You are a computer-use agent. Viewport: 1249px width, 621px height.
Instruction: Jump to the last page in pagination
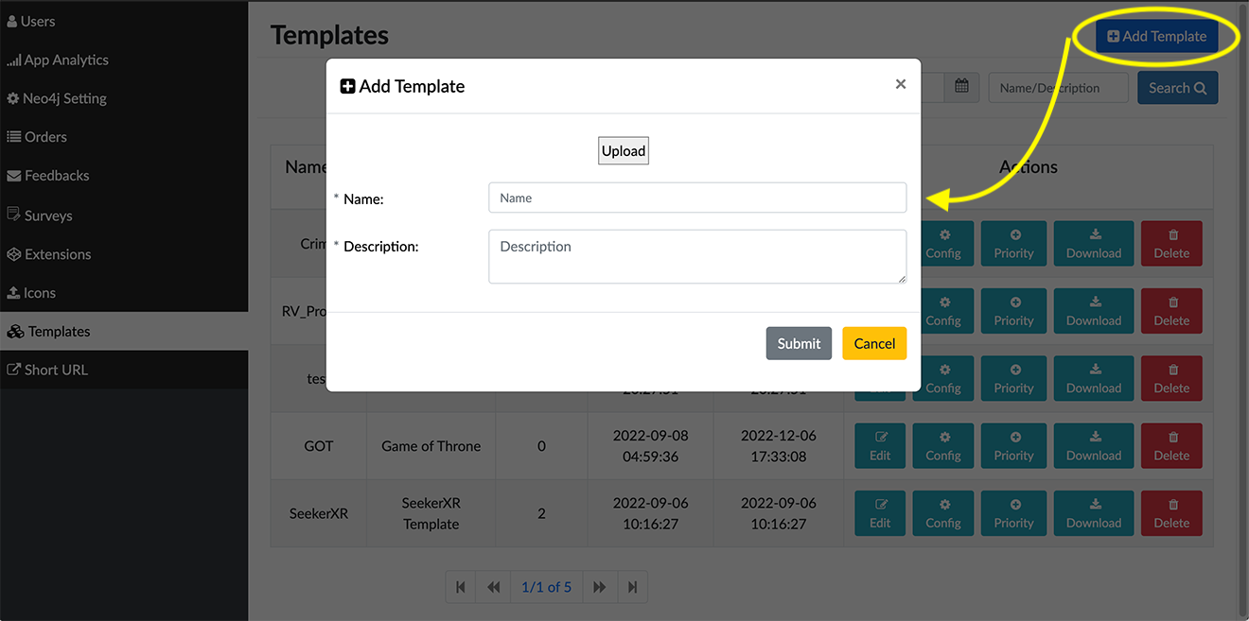[632, 587]
